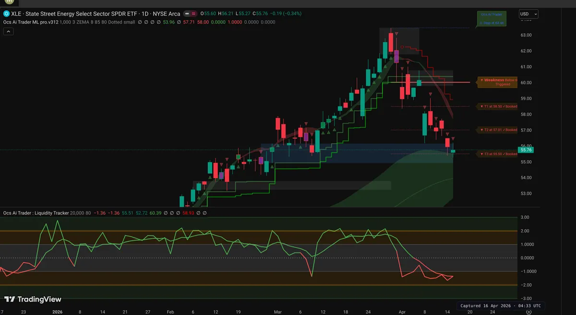The width and height of the screenshot is (576, 315).
Task: Click the high value H56.21
Action: [226, 14]
